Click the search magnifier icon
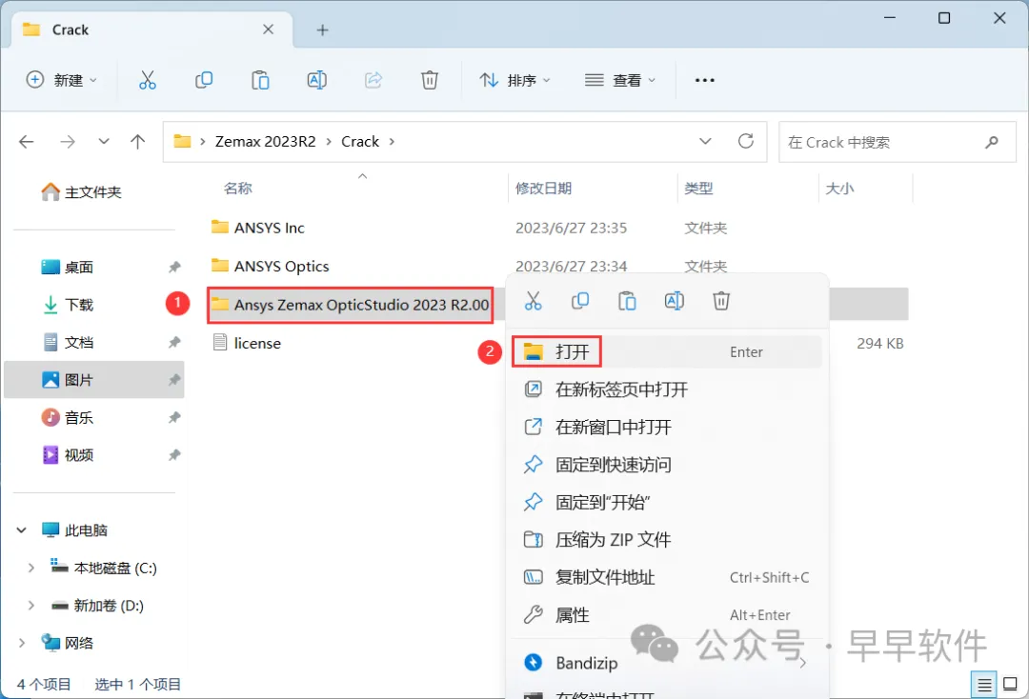The width and height of the screenshot is (1029, 699). 992,142
